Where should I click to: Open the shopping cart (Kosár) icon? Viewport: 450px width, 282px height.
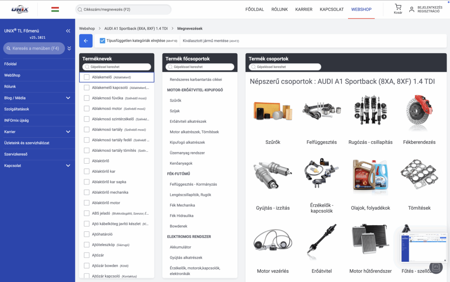(398, 7)
